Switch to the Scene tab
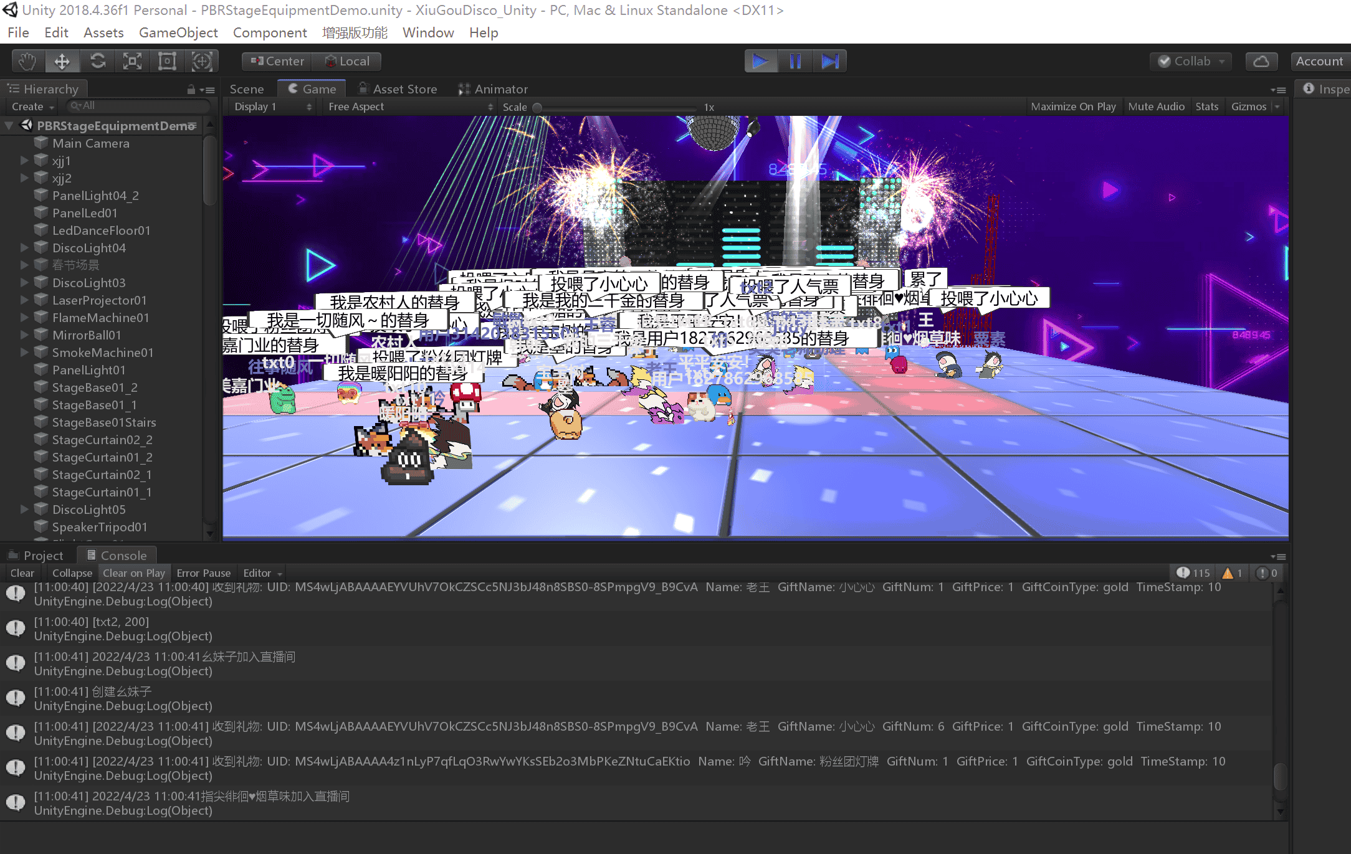The width and height of the screenshot is (1351, 854). coord(246,88)
